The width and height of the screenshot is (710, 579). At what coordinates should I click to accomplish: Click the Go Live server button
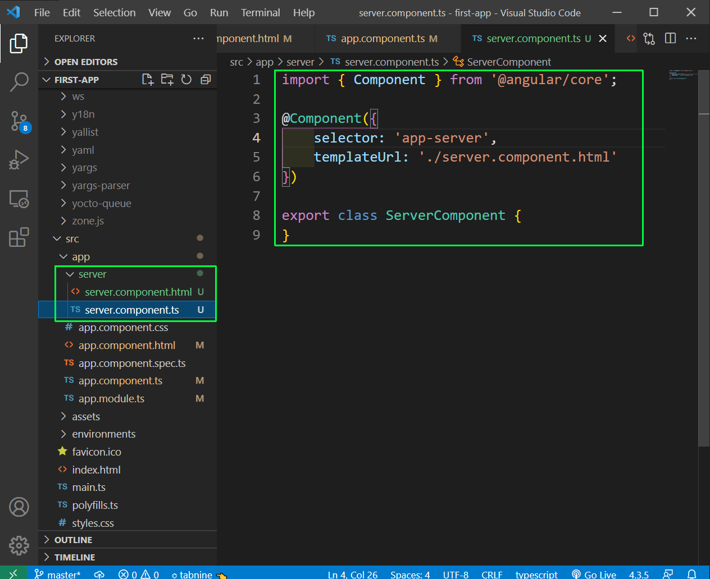(594, 574)
